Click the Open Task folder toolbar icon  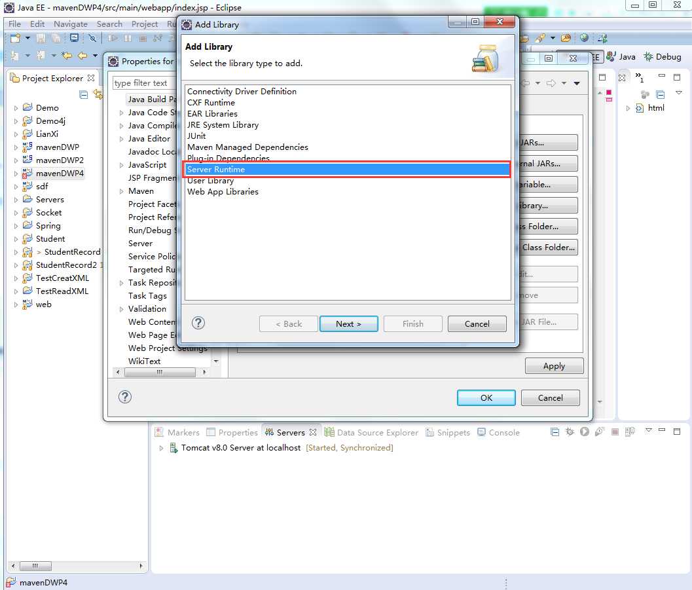(566, 39)
